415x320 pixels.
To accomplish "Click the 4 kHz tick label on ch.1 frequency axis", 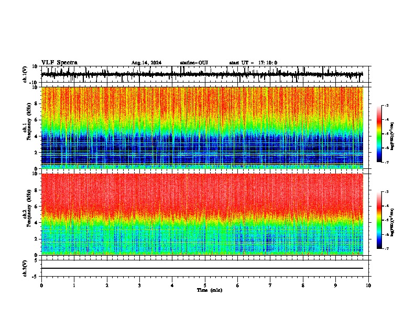I will click(36, 136).
